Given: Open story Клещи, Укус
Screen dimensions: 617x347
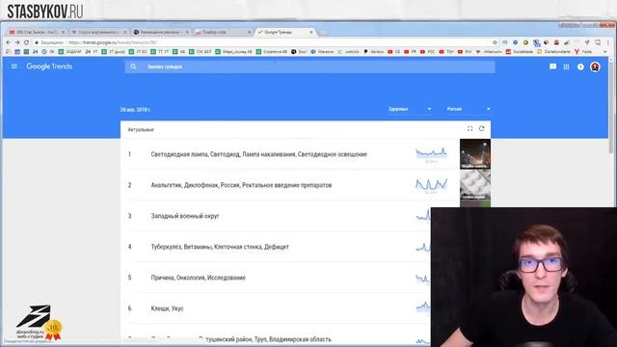Looking at the screenshot, I should (x=167, y=308).
